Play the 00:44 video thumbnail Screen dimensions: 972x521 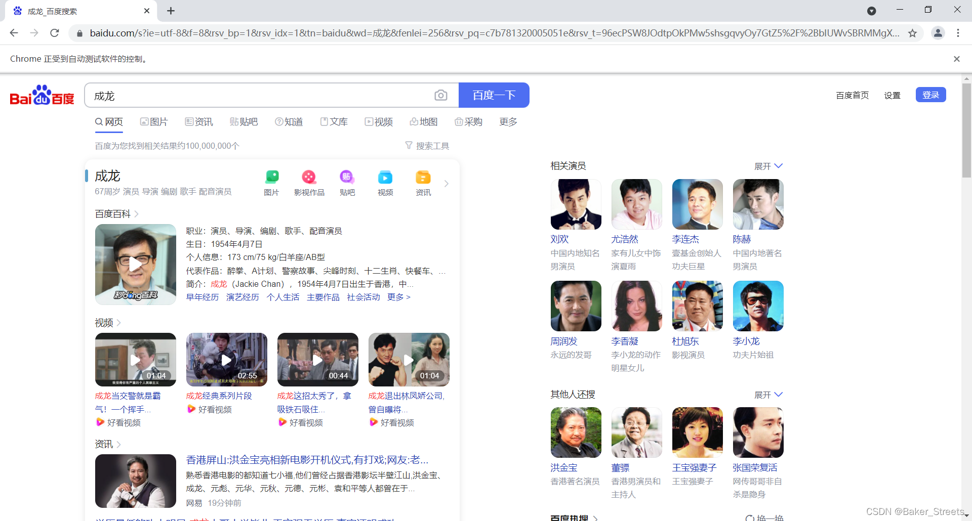pyautogui.click(x=317, y=360)
